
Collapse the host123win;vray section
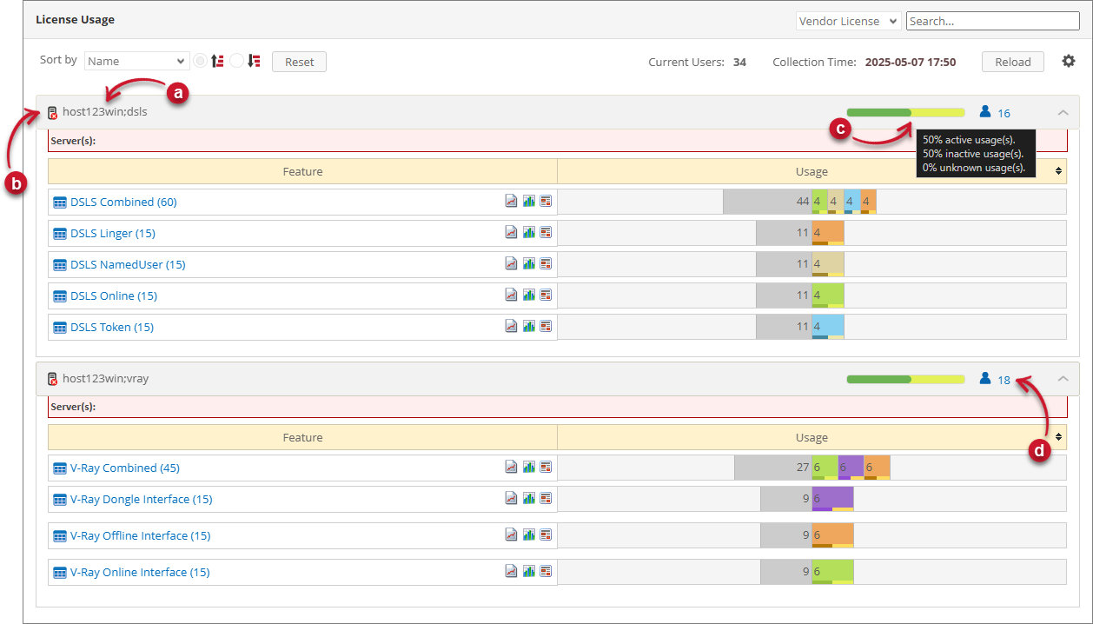click(x=1063, y=379)
